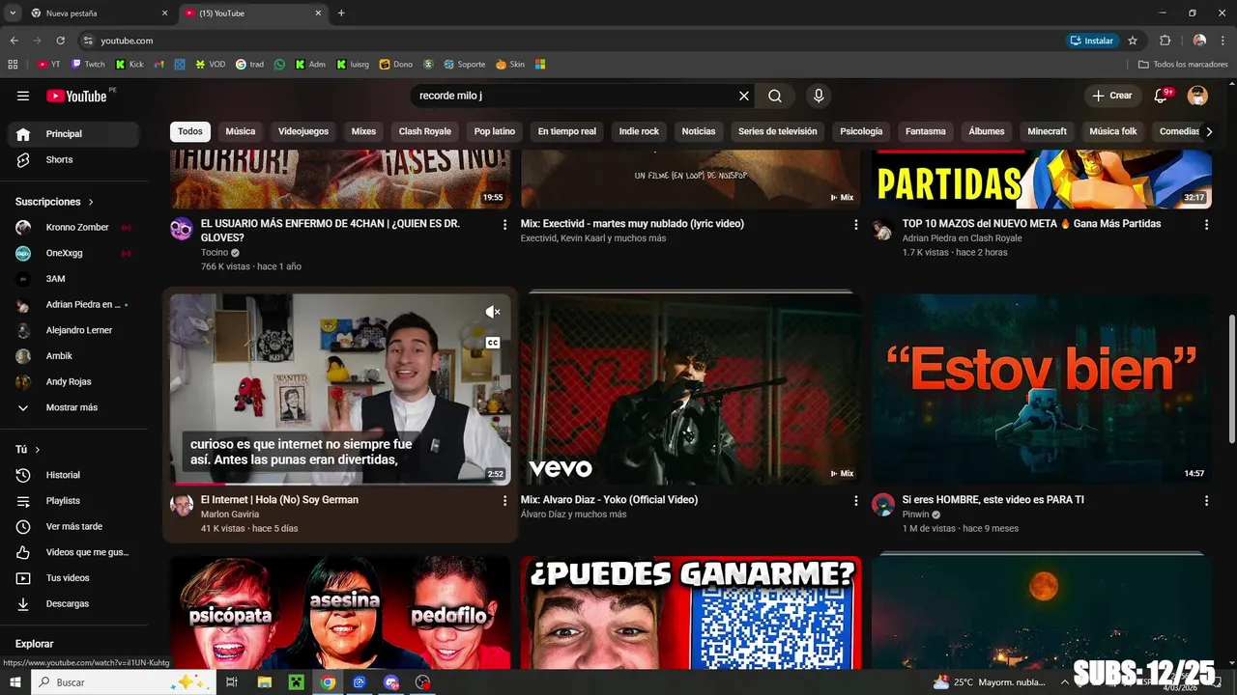
Task: Select the Clash Royale filter chip
Action: [425, 131]
